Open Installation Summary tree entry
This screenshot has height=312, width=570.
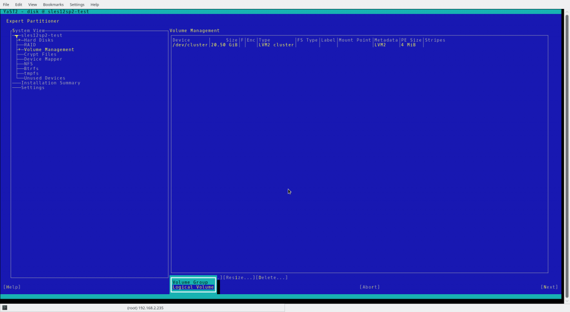coord(51,83)
